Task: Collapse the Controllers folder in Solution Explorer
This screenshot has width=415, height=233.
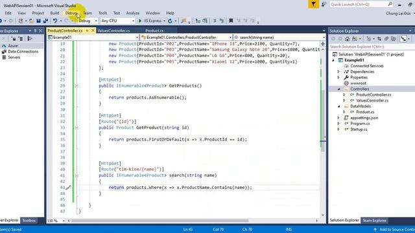Action: (x=338, y=89)
